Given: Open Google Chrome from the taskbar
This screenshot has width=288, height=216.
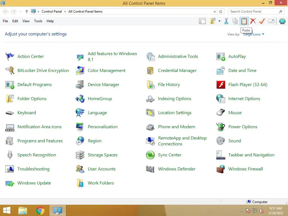Looking at the screenshot, I should coord(40,210).
